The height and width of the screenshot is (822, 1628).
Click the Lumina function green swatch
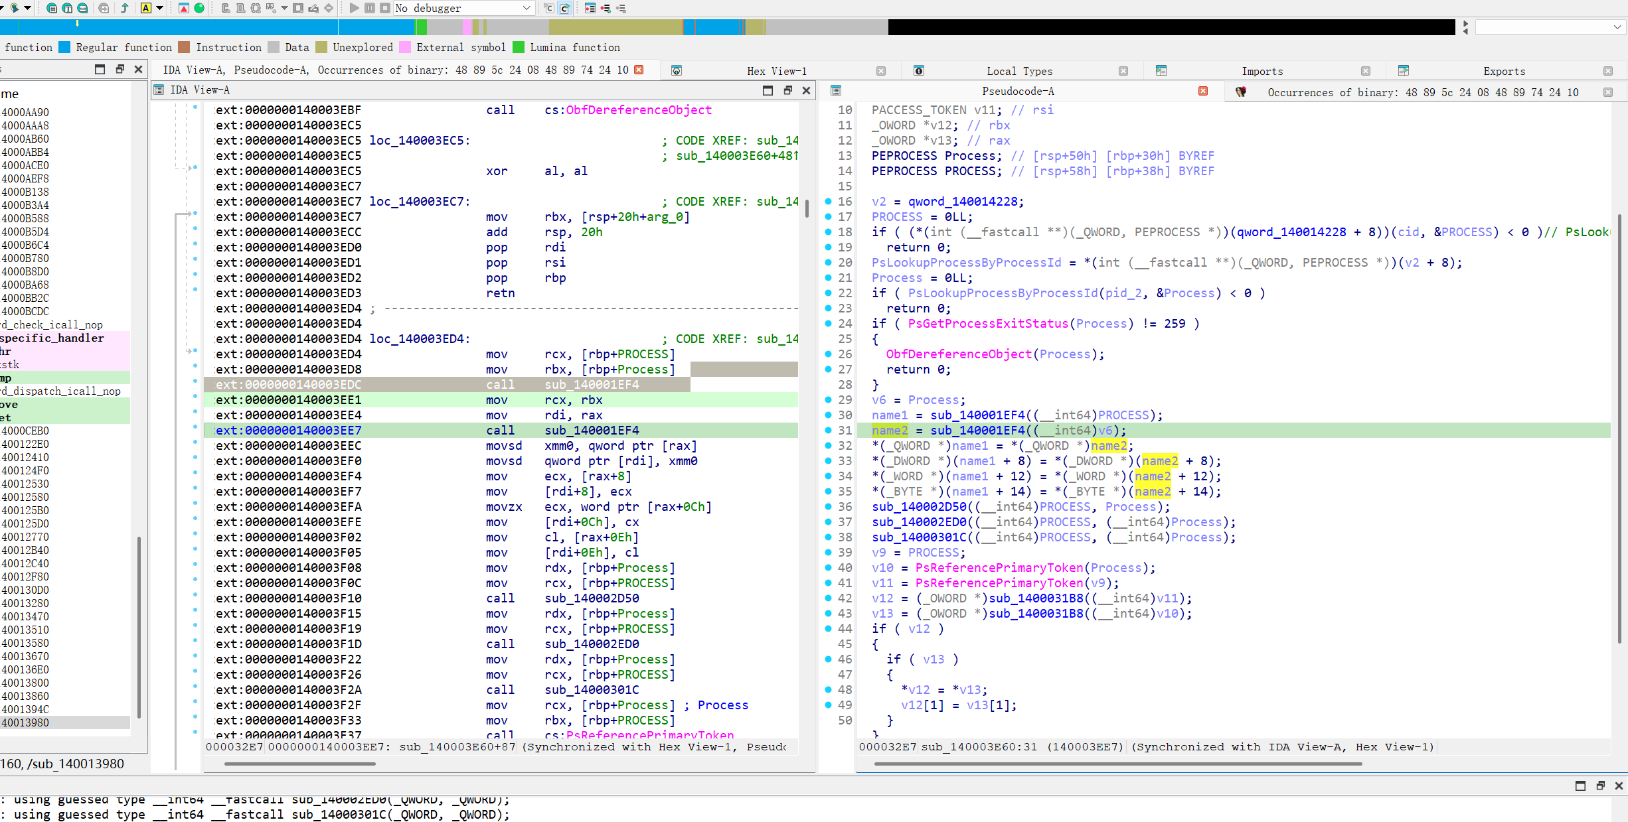519,47
